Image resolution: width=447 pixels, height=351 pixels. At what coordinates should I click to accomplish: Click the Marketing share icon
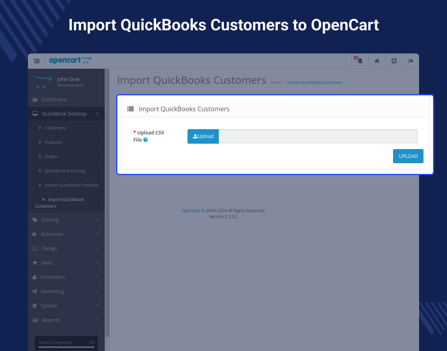pyautogui.click(x=35, y=292)
